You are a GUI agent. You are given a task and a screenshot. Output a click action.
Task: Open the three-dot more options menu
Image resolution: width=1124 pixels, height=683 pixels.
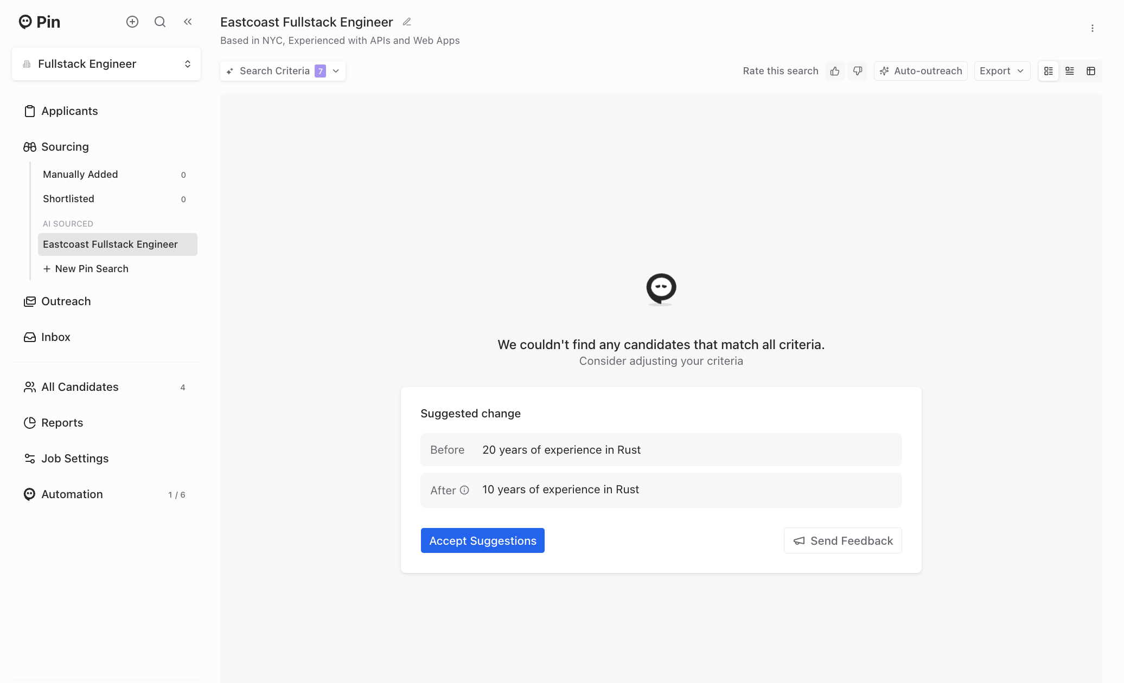[x=1093, y=28]
